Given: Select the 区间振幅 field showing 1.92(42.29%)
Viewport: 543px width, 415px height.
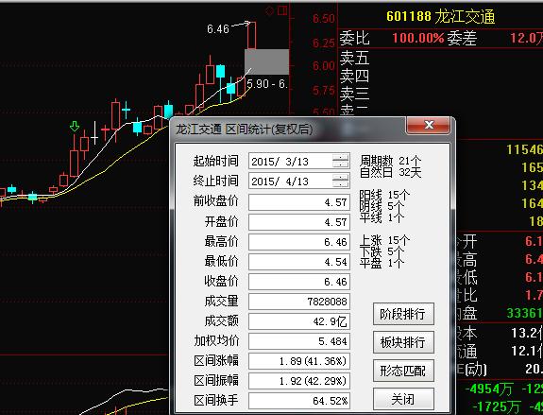Looking at the screenshot, I should coord(299,381).
